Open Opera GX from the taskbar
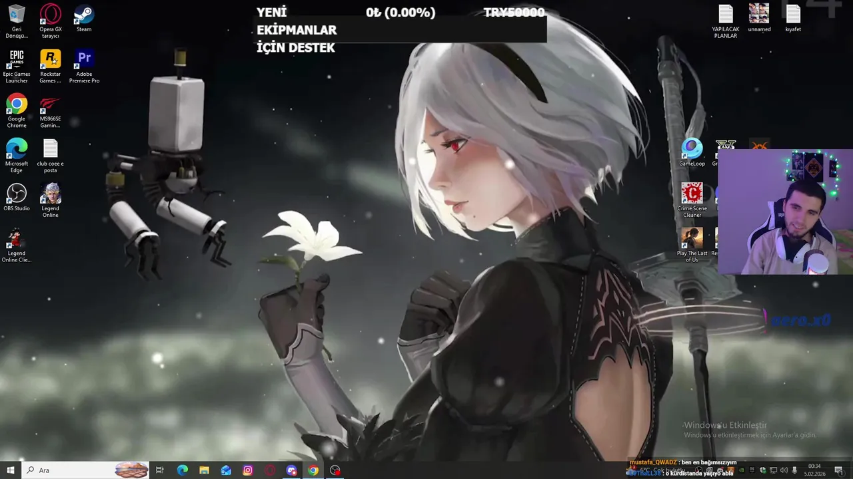The height and width of the screenshot is (479, 853). pos(270,470)
